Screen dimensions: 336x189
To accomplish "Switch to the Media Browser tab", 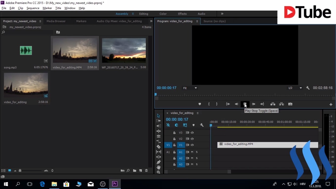I will click(x=56, y=21).
